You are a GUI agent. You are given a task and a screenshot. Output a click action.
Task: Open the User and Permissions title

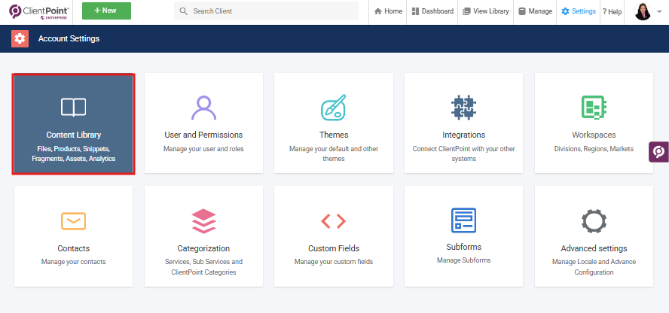coord(203,135)
